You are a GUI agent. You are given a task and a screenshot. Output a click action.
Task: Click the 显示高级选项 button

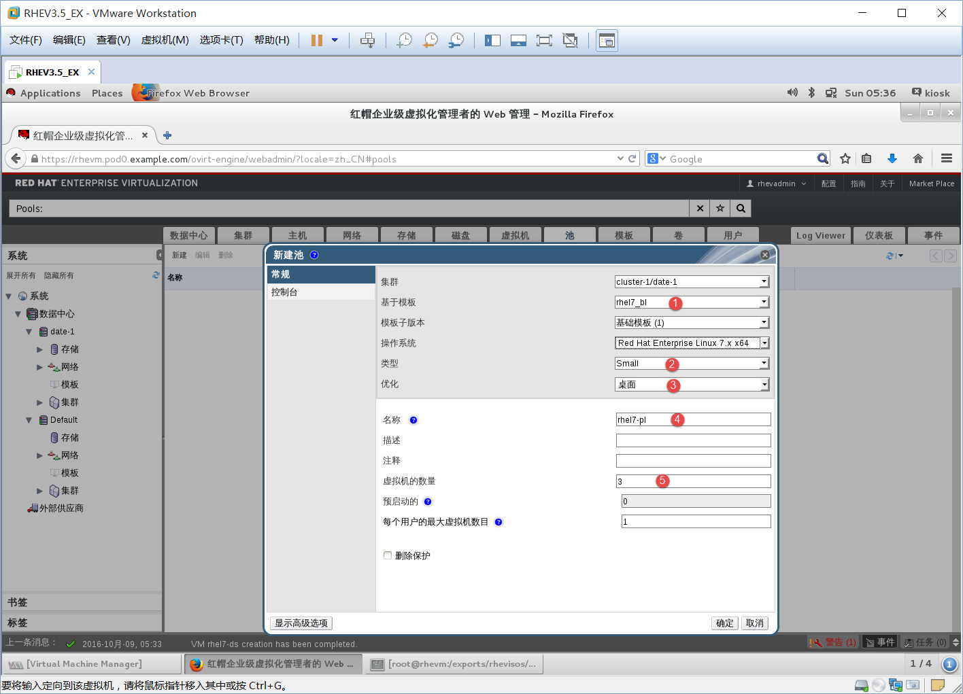301,623
